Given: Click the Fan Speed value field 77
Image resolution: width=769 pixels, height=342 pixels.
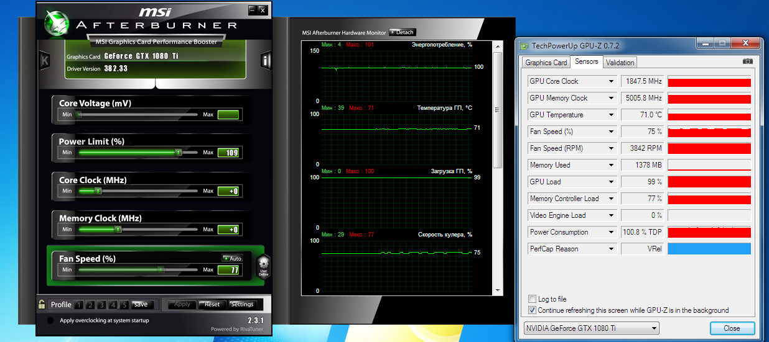Looking at the screenshot, I should point(228,270).
